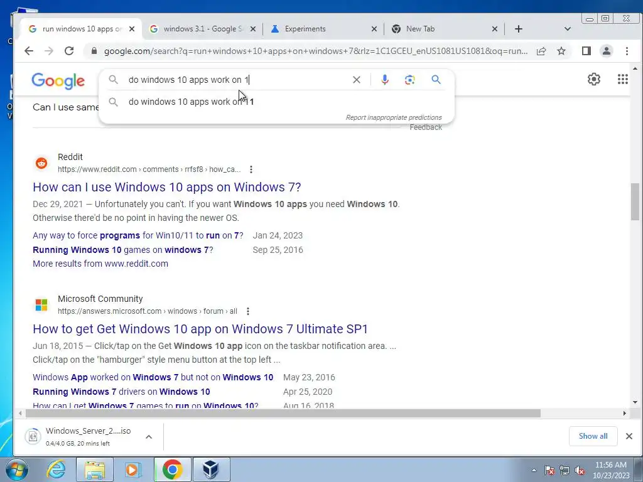The height and width of the screenshot is (482, 643).
Task: Close the 'windows 3.1' tab
Action: 253,29
